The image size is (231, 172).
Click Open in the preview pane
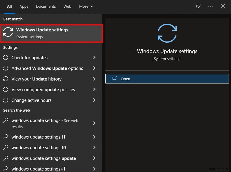tap(167, 79)
